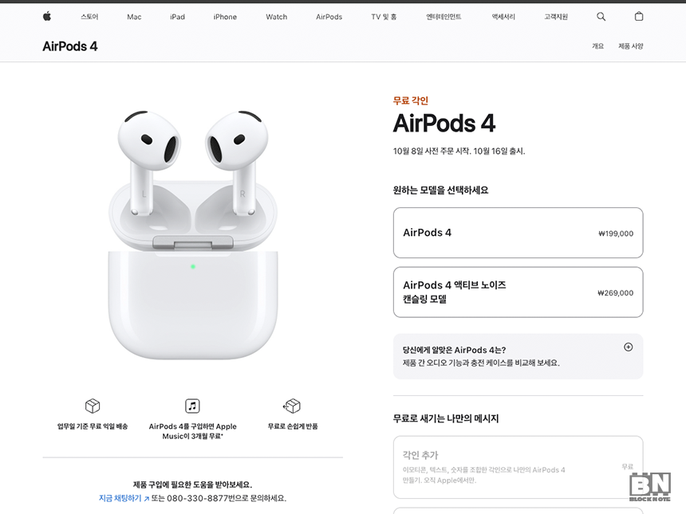The width and height of the screenshot is (686, 514).
Task: Open the shopping bag icon
Action: pyautogui.click(x=639, y=17)
